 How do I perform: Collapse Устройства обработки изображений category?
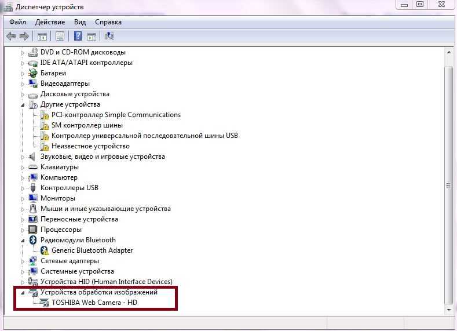tap(23, 293)
